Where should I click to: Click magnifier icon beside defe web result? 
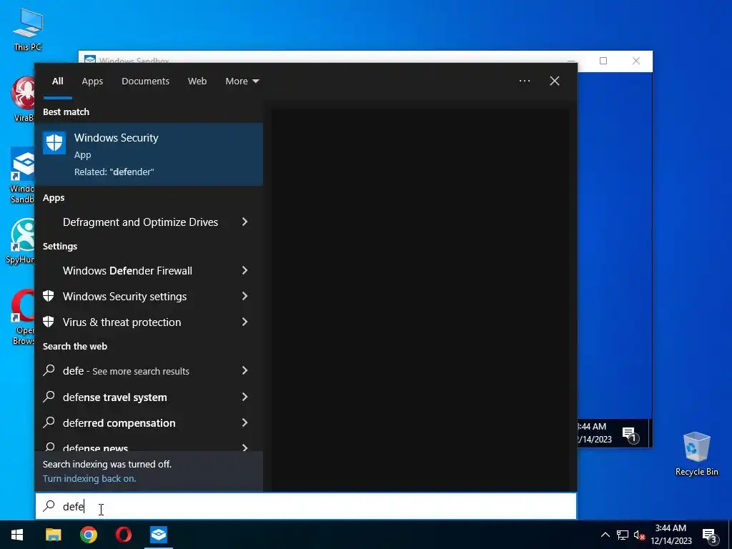click(x=49, y=370)
